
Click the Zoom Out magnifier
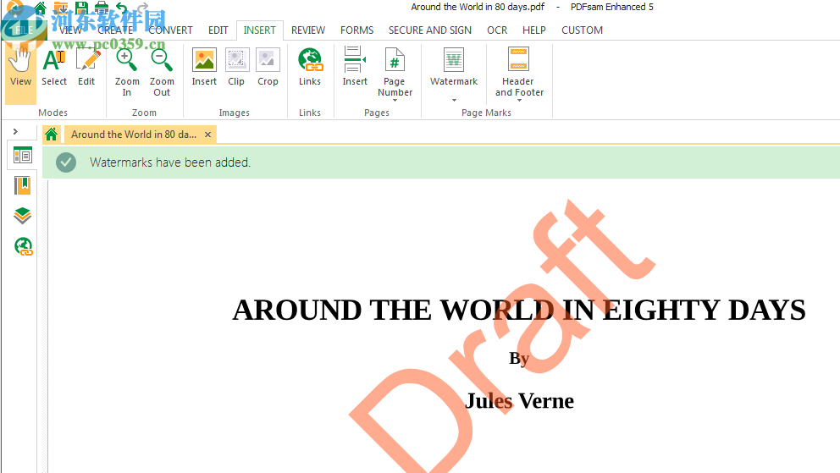click(x=162, y=72)
